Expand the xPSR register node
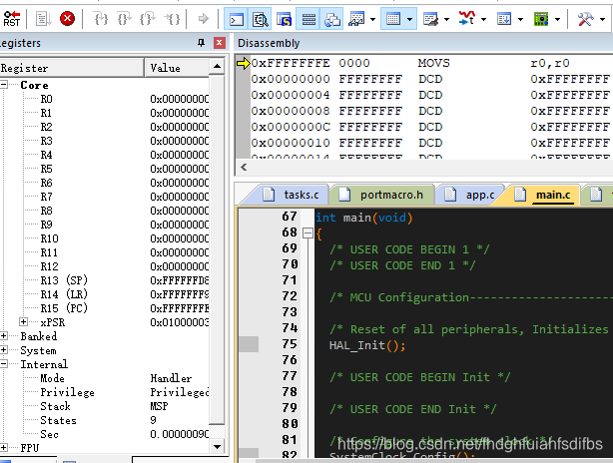 [23, 322]
